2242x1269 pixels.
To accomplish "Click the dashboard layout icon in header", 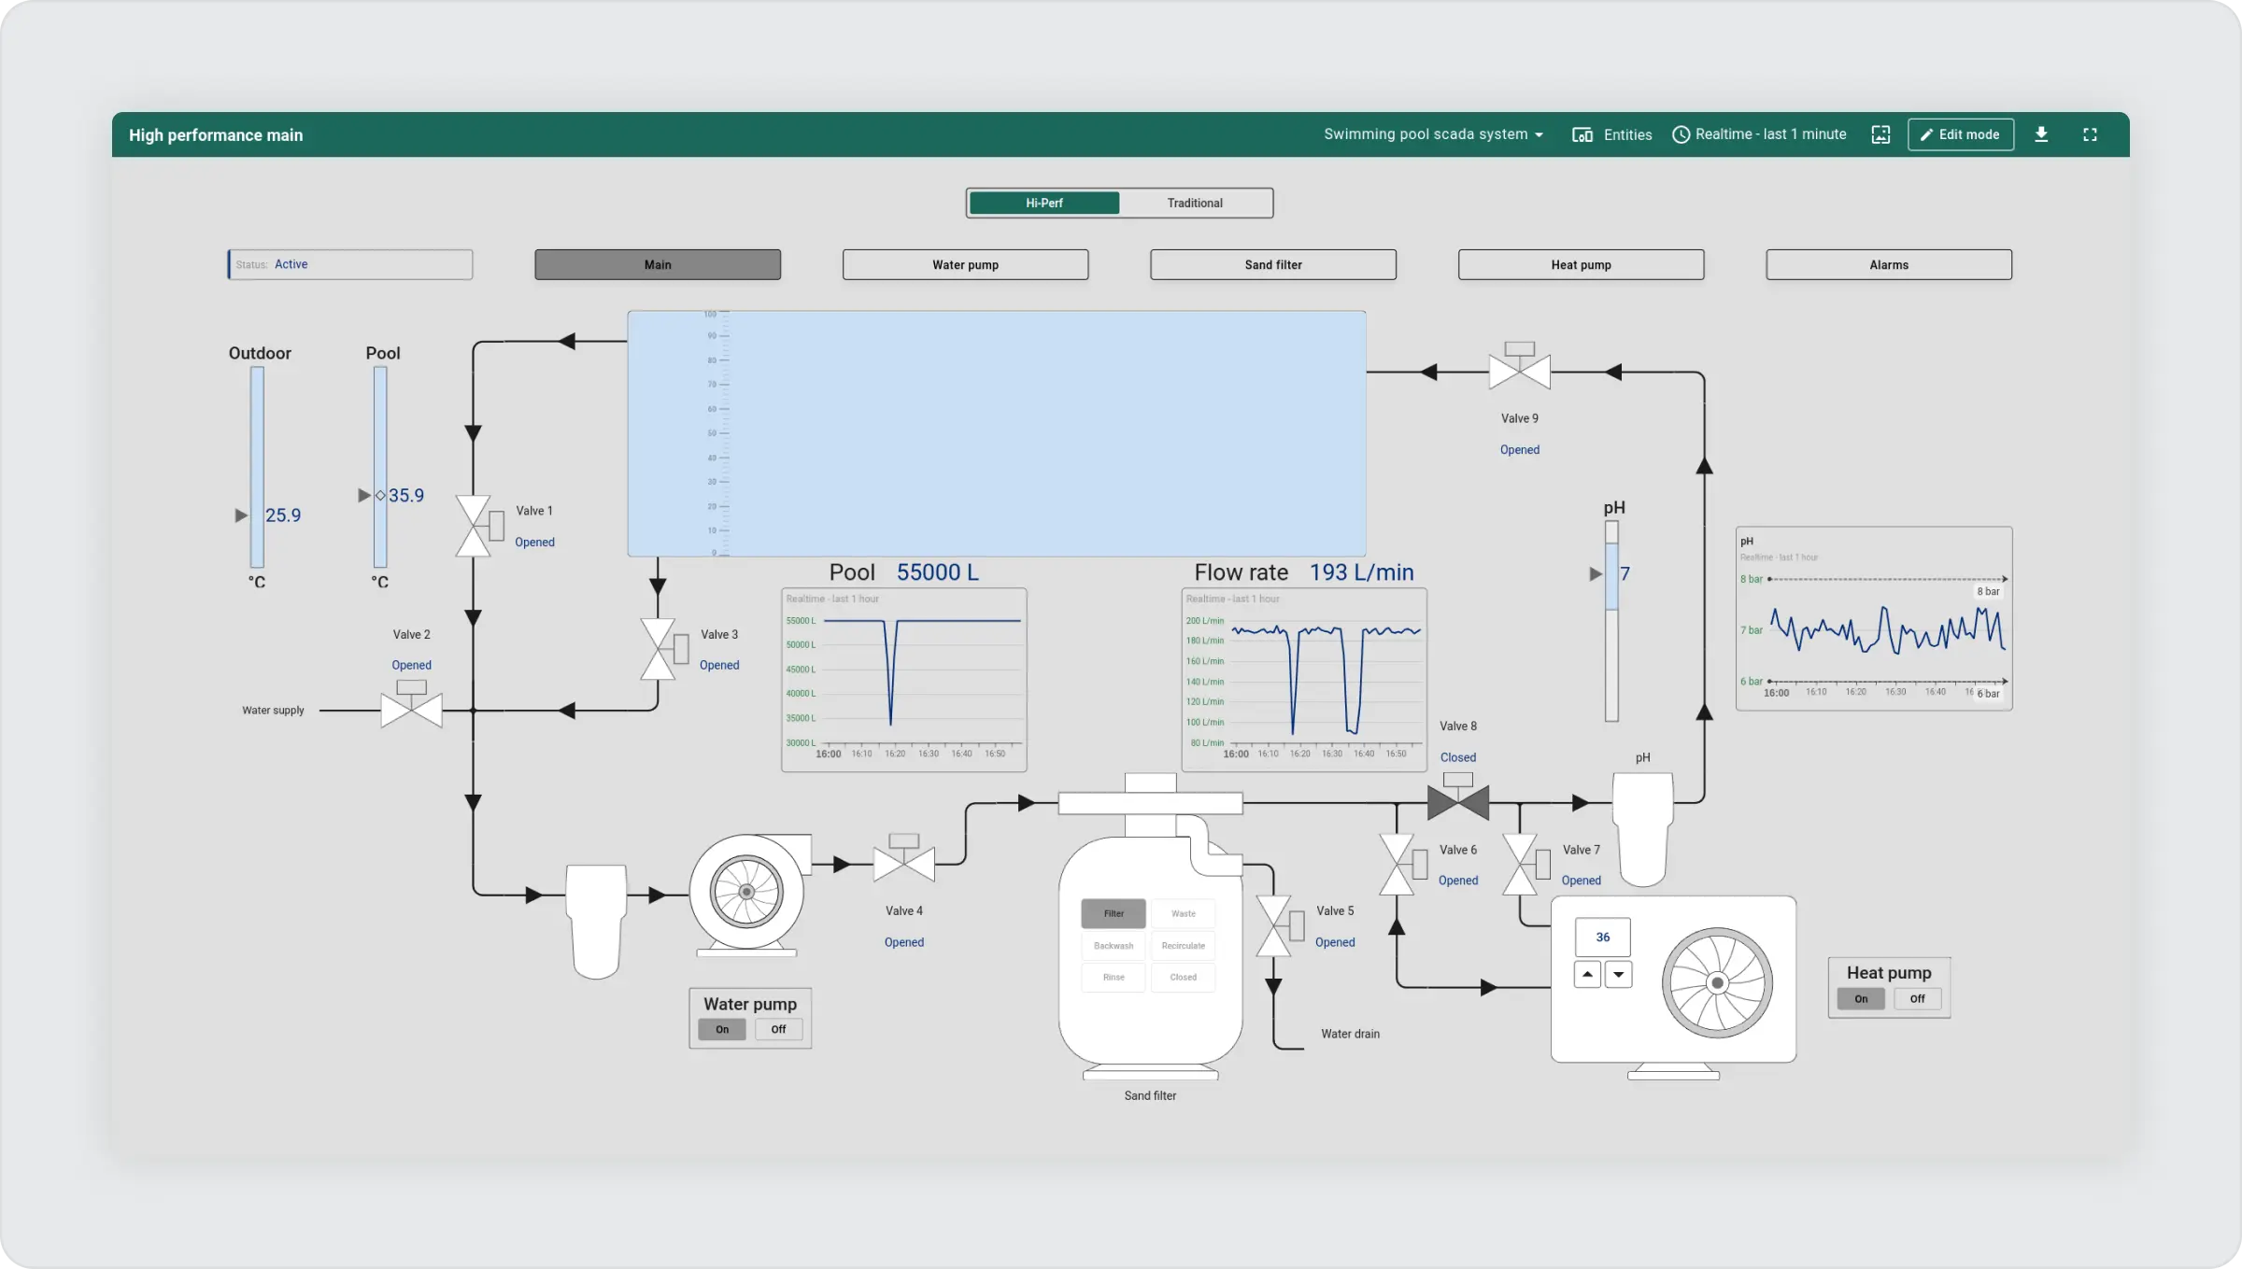I will [x=1880, y=134].
